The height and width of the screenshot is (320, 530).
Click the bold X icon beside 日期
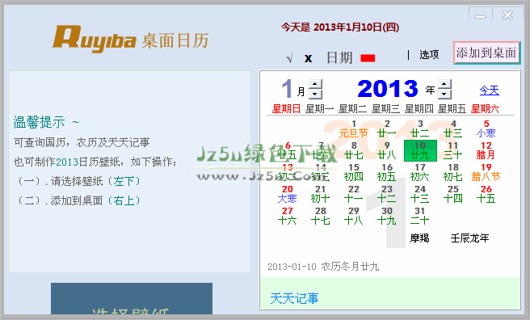(x=308, y=58)
